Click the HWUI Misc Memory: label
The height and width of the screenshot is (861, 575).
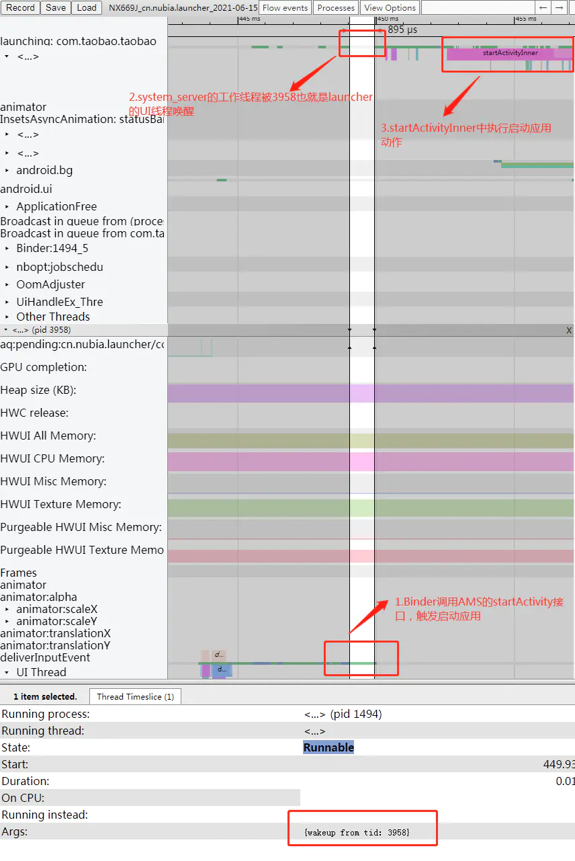point(53,481)
